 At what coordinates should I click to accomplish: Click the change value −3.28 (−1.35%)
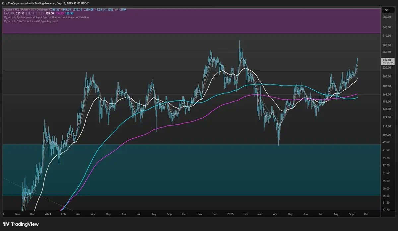coord(104,10)
